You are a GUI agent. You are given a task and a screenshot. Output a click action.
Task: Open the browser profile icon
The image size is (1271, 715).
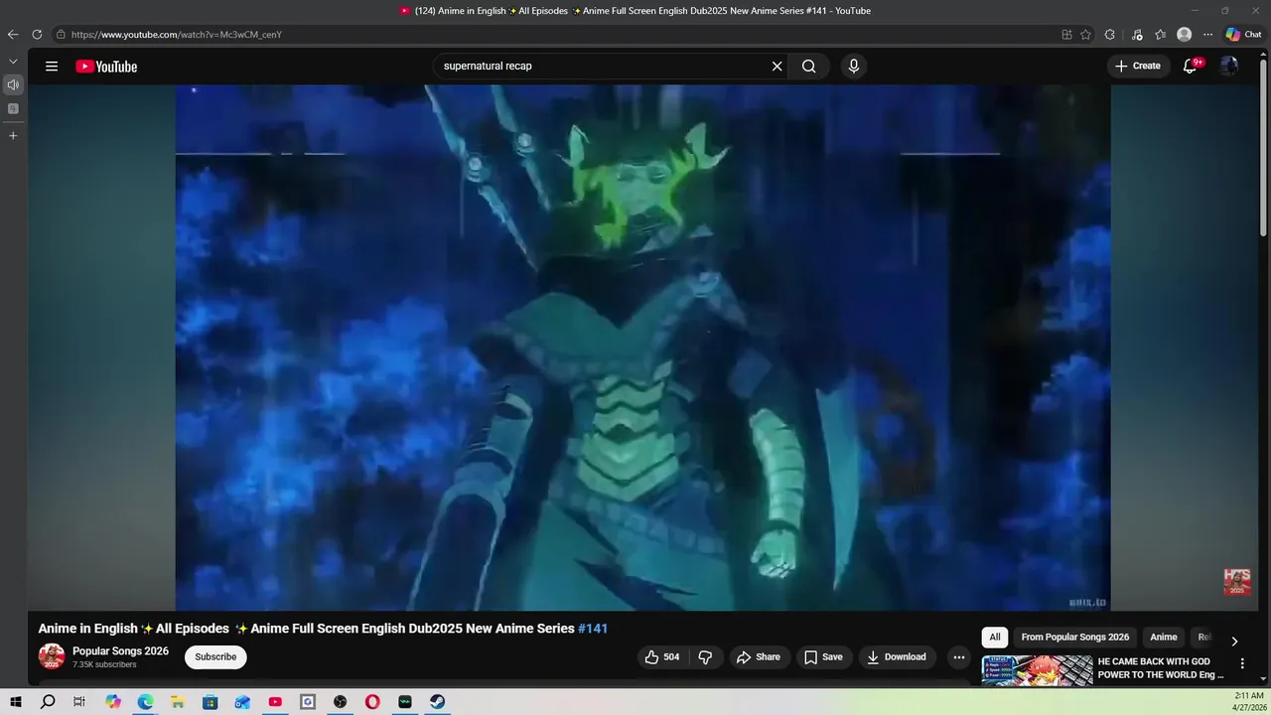[1184, 34]
